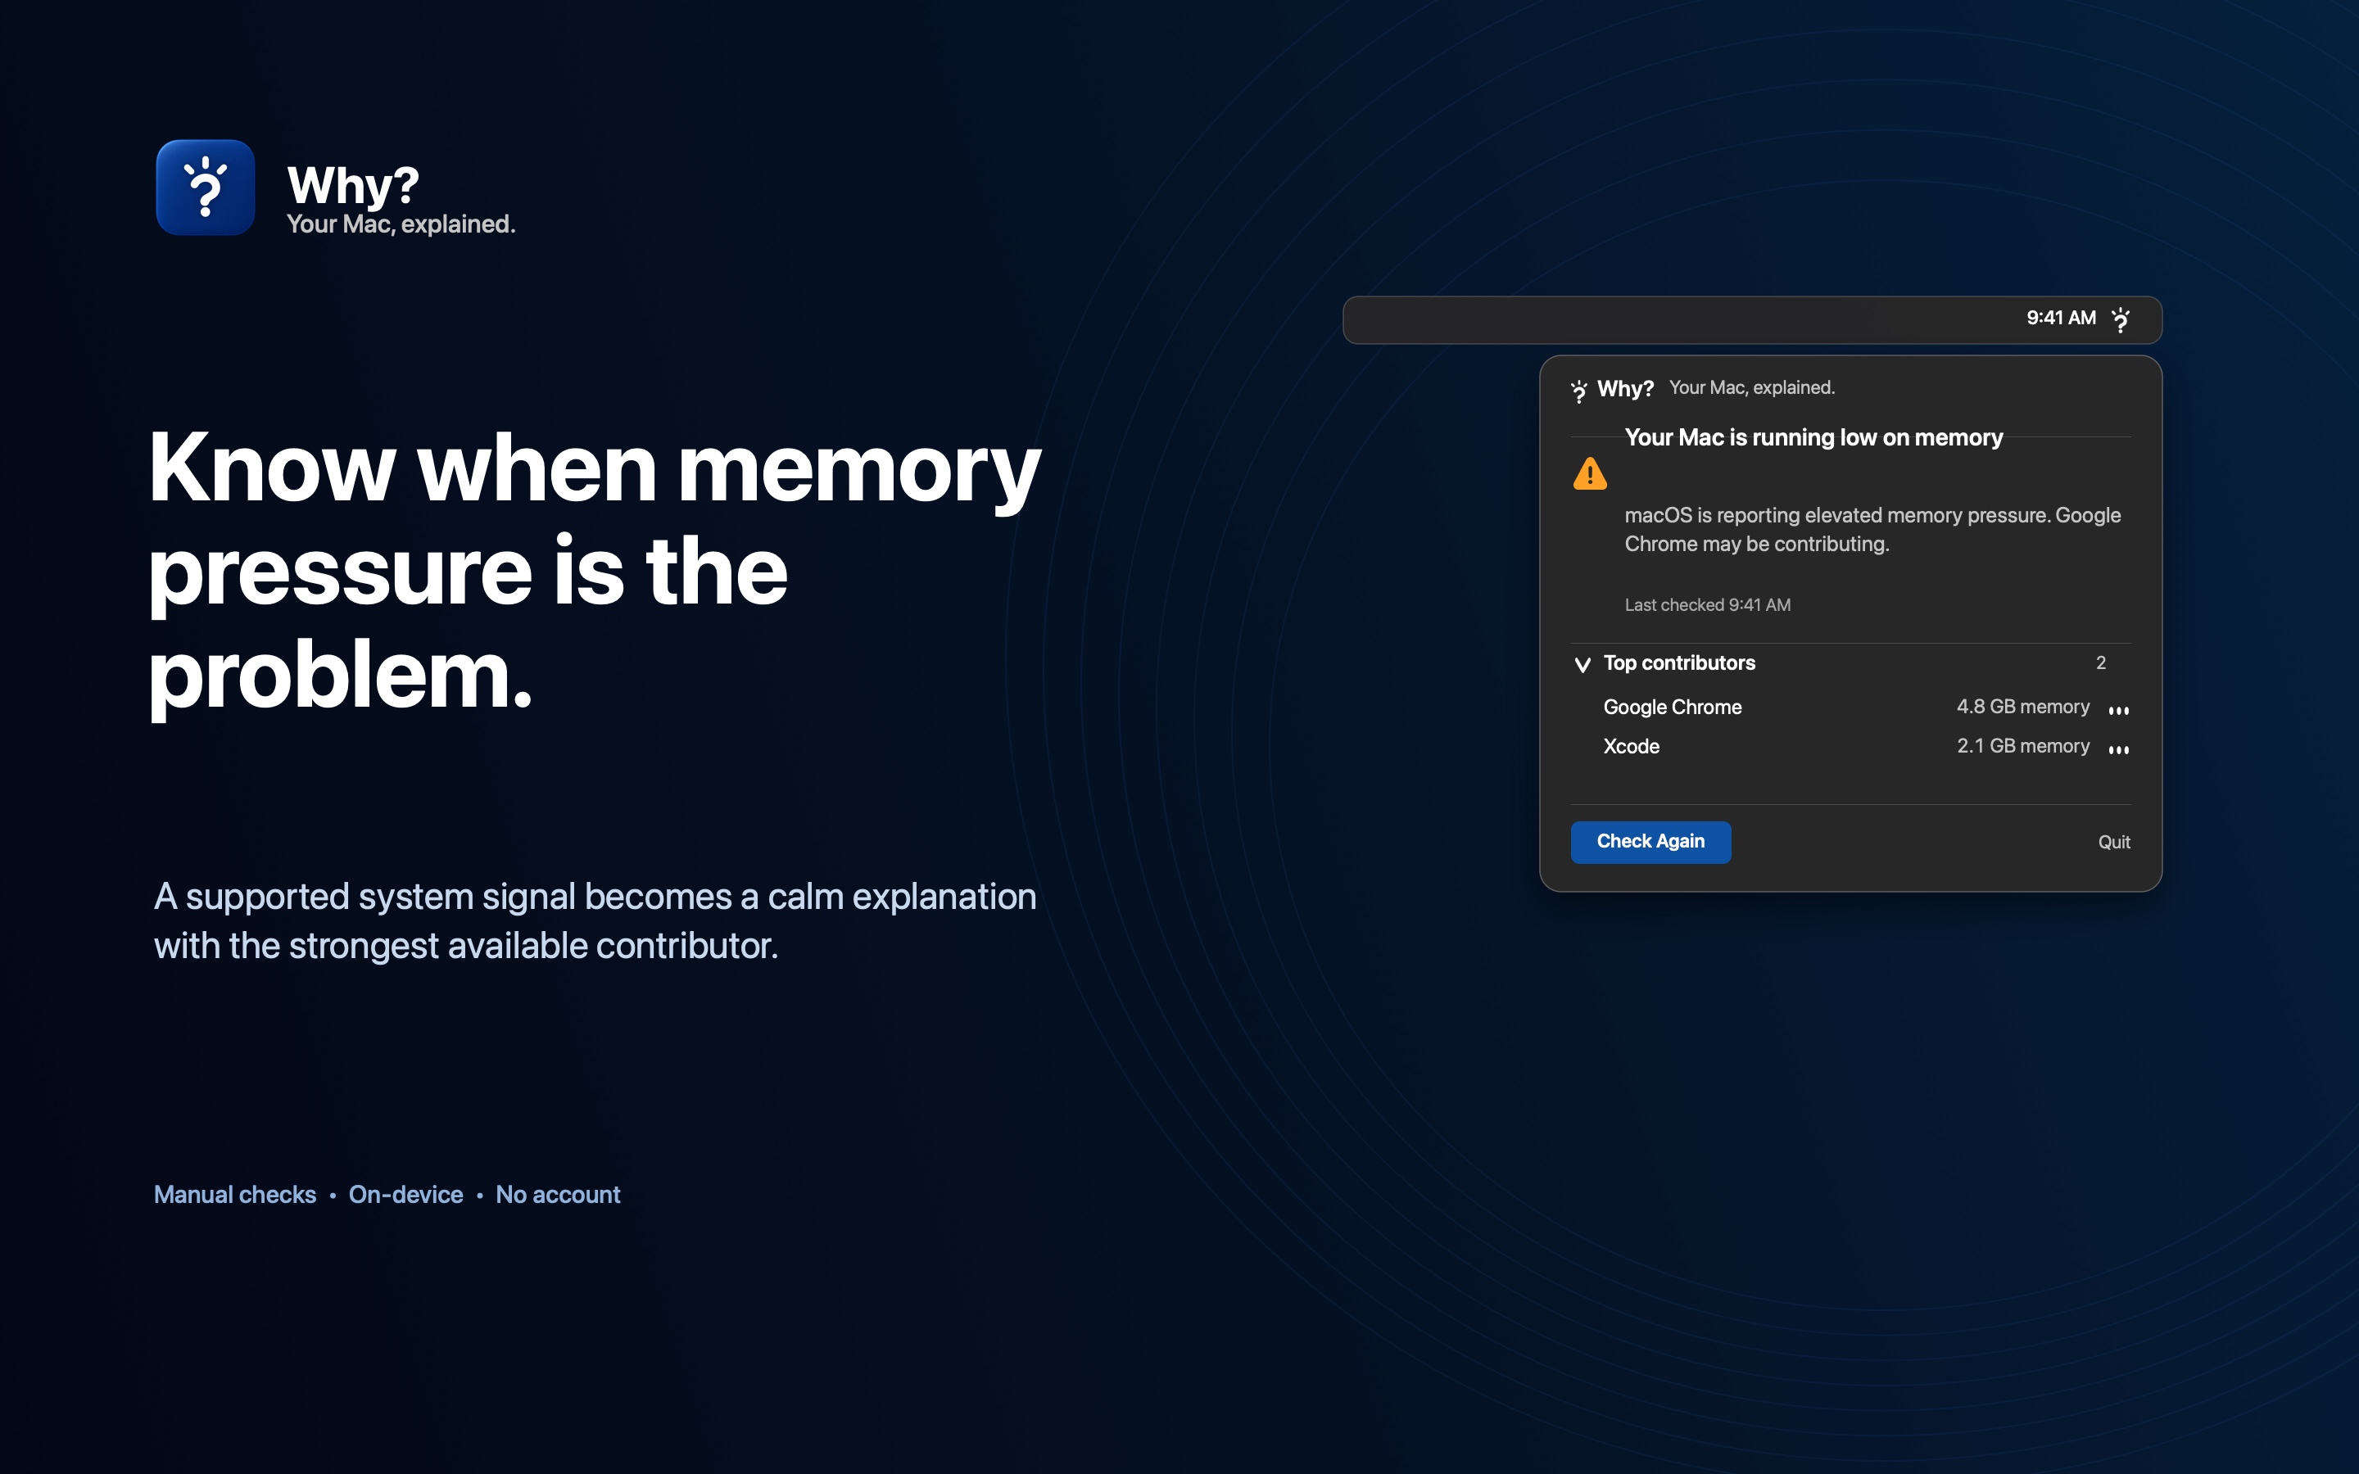Image resolution: width=2359 pixels, height=1474 pixels.
Task: Collapse the Top contributors section
Action: point(1582,665)
